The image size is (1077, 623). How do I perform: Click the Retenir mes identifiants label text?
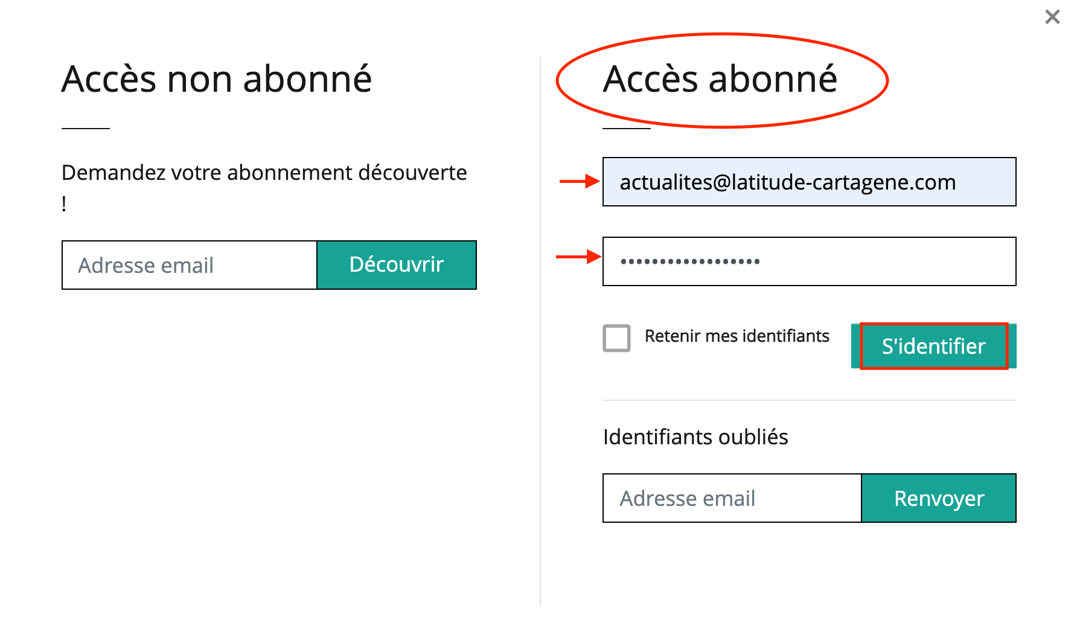[737, 336]
